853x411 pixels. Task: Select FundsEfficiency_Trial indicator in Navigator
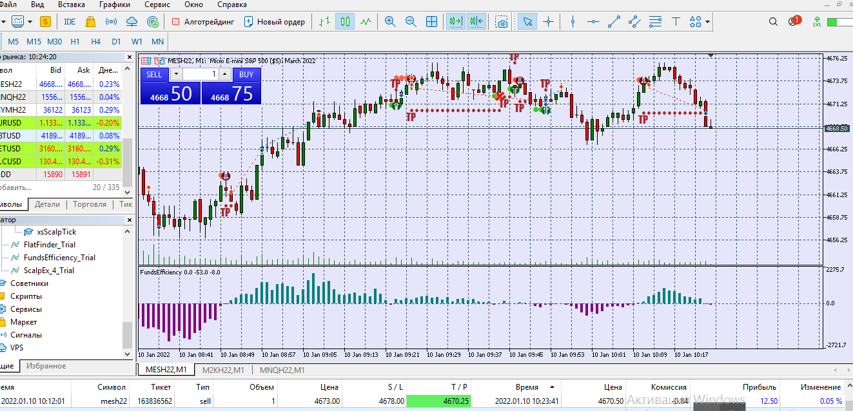tap(59, 258)
